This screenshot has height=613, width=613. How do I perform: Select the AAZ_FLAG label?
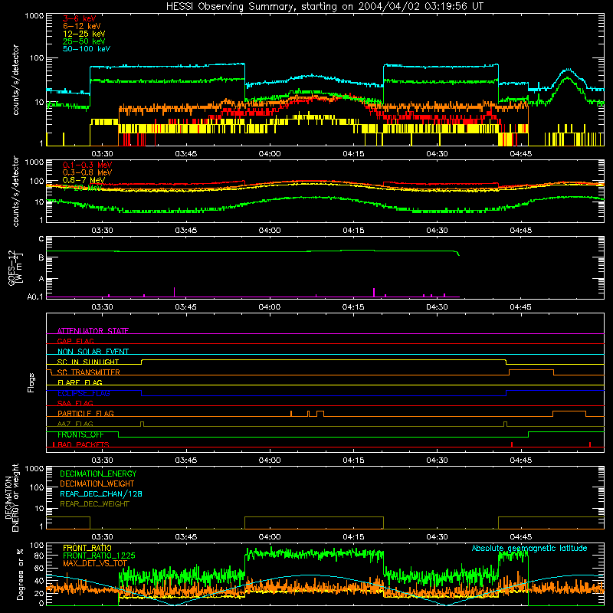[x=75, y=424]
